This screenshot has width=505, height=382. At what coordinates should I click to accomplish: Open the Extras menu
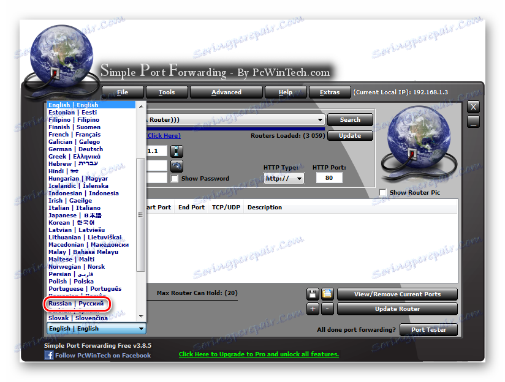click(330, 92)
